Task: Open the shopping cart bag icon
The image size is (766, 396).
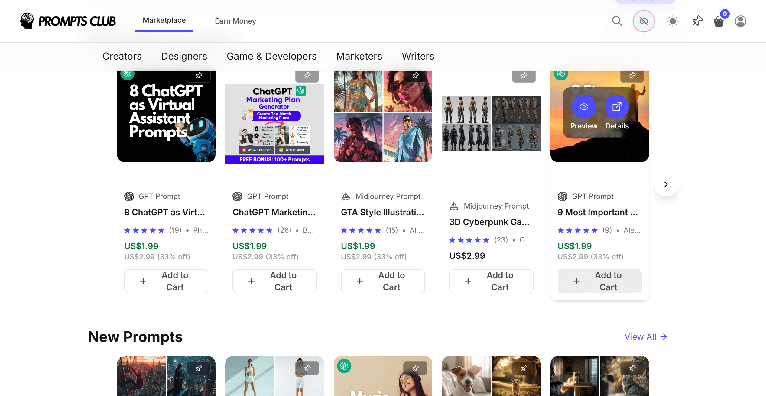Action: 719,22
